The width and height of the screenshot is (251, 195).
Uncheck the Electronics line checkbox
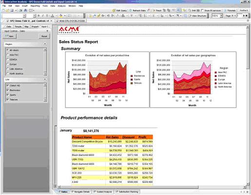pos(8,90)
